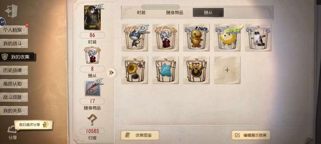The image size is (321, 144).
Task: Click the empty plus slot to add pet
Action: 227,70
